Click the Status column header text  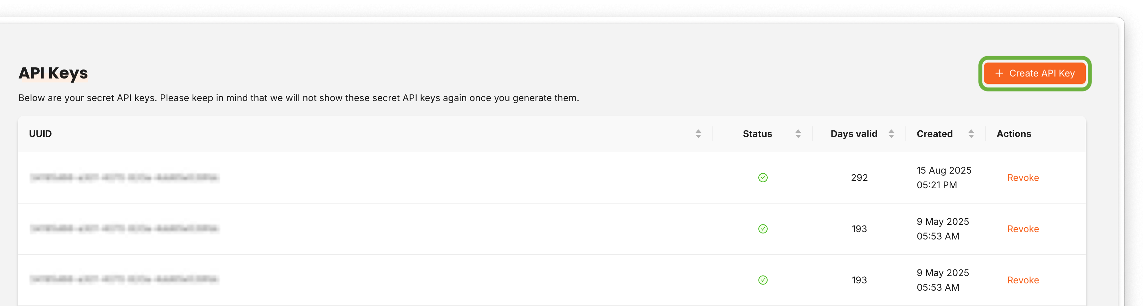coord(757,134)
